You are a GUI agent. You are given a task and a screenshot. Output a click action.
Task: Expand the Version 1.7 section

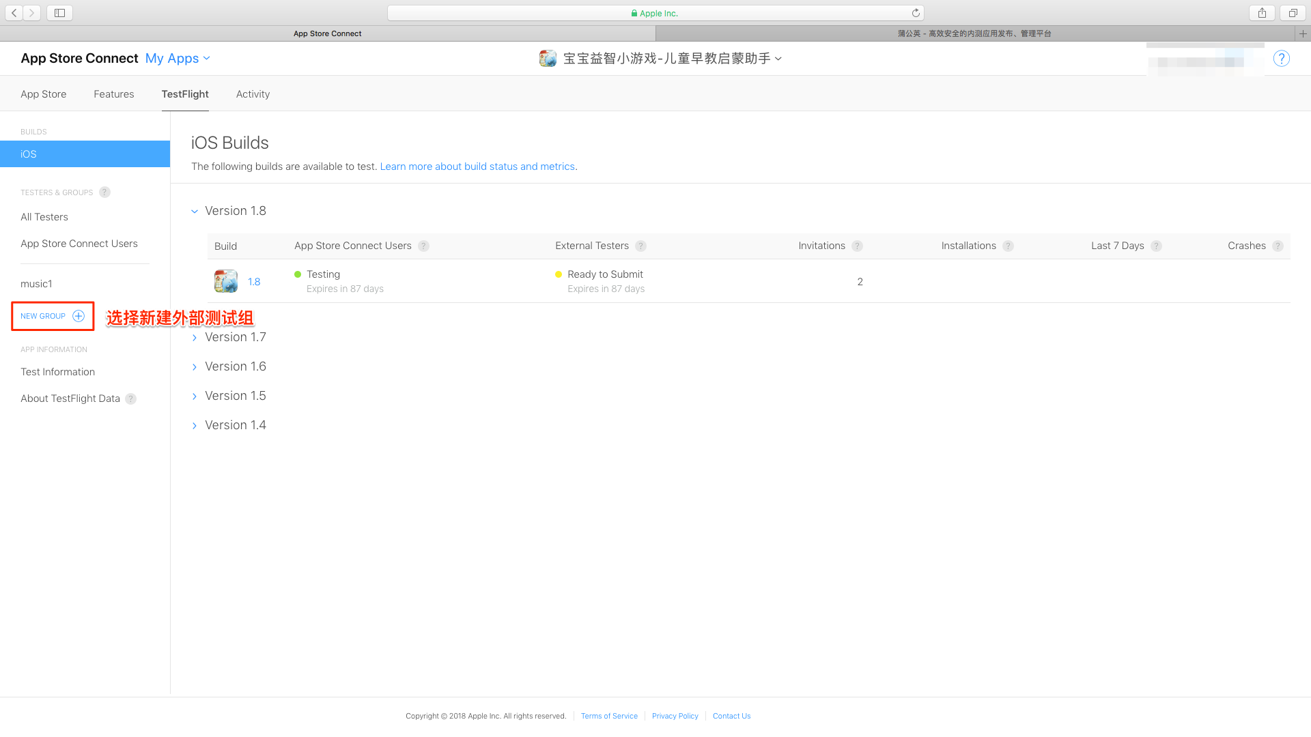coord(195,338)
